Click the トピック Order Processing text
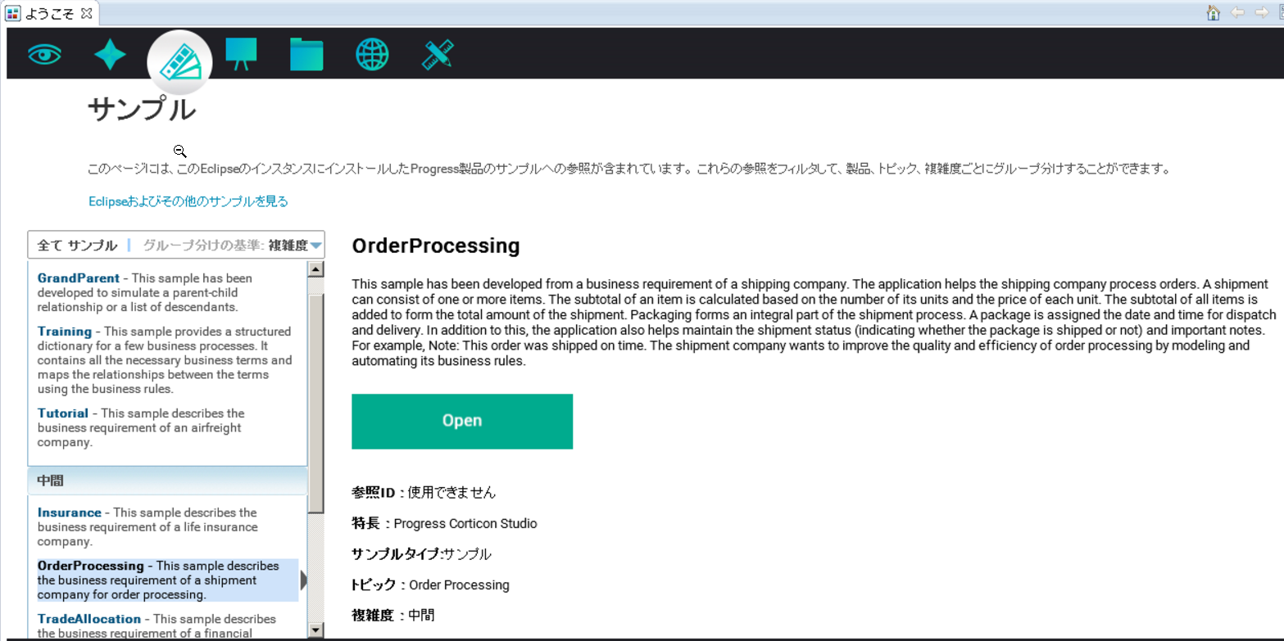This screenshot has width=1284, height=641. point(430,585)
